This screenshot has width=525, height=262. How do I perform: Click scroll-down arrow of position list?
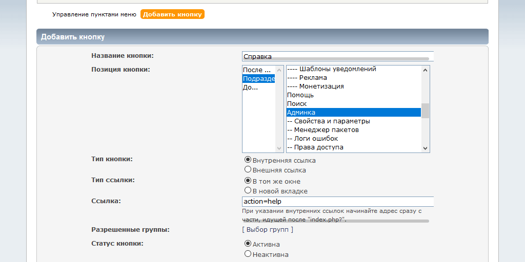click(279, 148)
